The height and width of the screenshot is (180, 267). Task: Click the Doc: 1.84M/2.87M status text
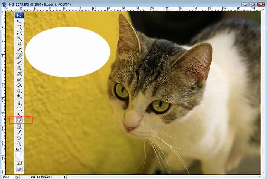[41, 177]
